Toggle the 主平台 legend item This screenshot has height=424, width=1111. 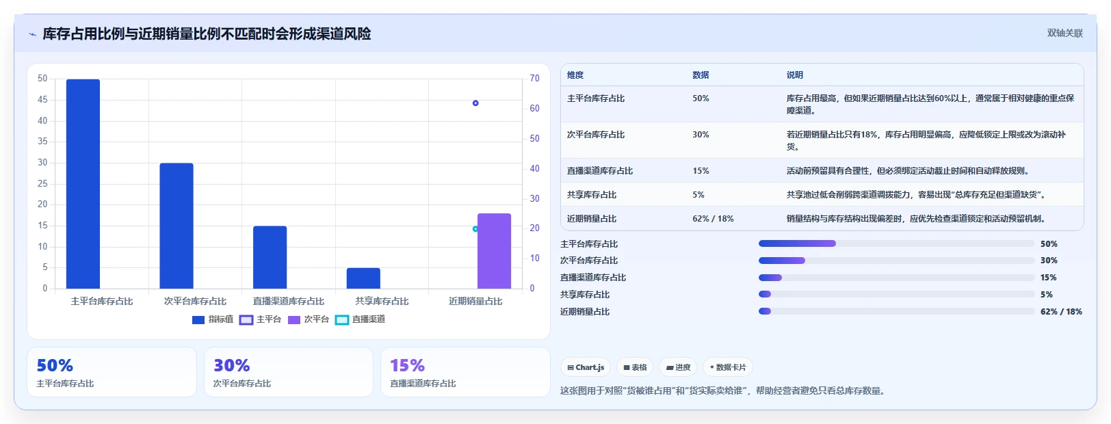pos(261,319)
